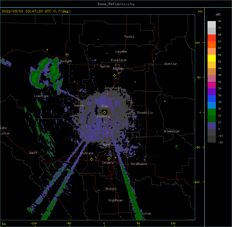Click the white asterisk marker above Limestone
The image size is (232, 227).
point(41,93)
